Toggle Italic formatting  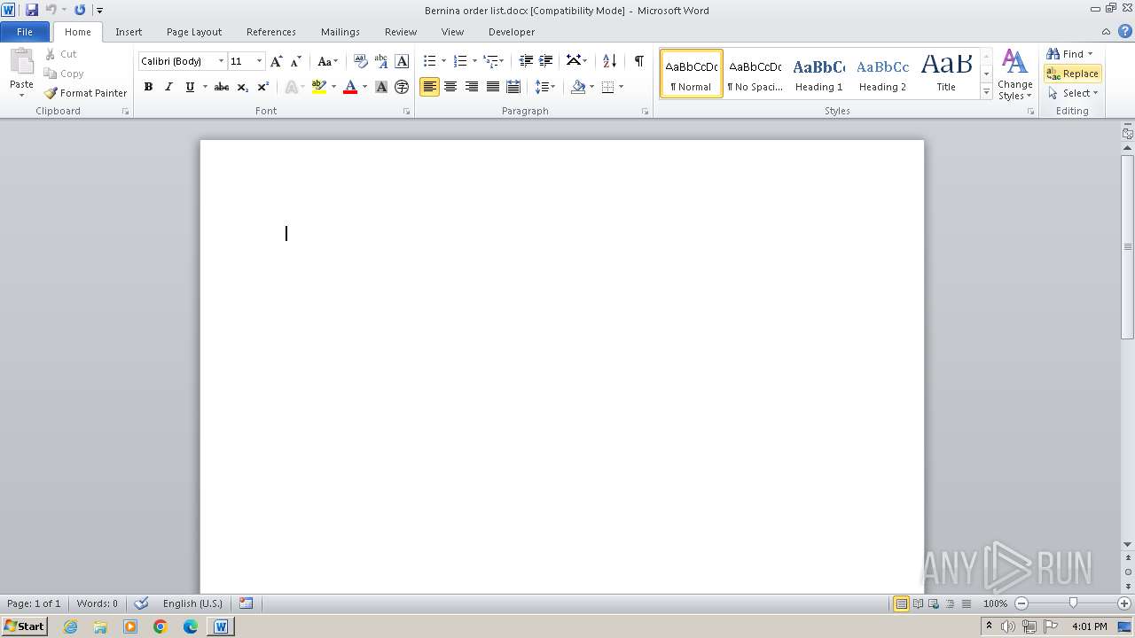coord(168,87)
